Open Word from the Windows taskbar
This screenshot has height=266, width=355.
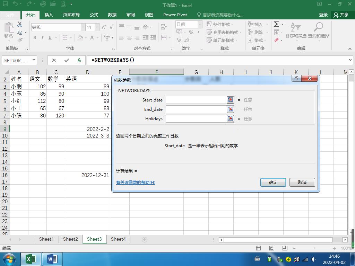pyautogui.click(x=52, y=259)
